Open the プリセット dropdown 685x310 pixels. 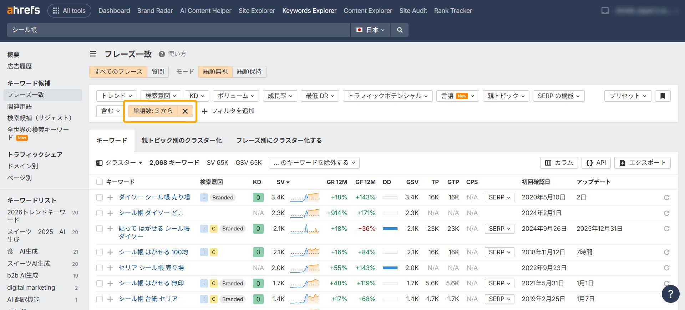pos(628,96)
